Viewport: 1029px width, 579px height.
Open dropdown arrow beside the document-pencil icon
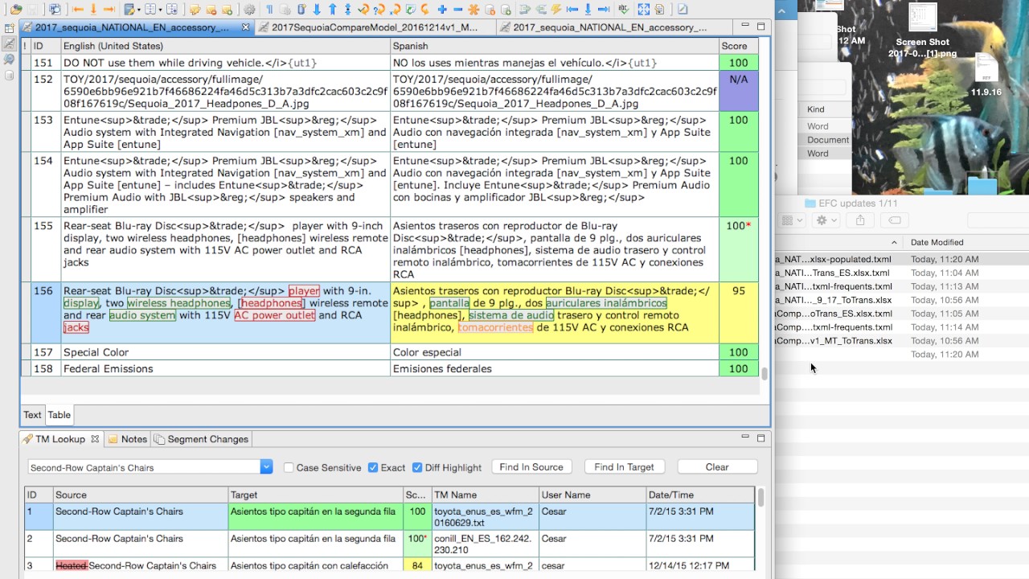(139, 10)
